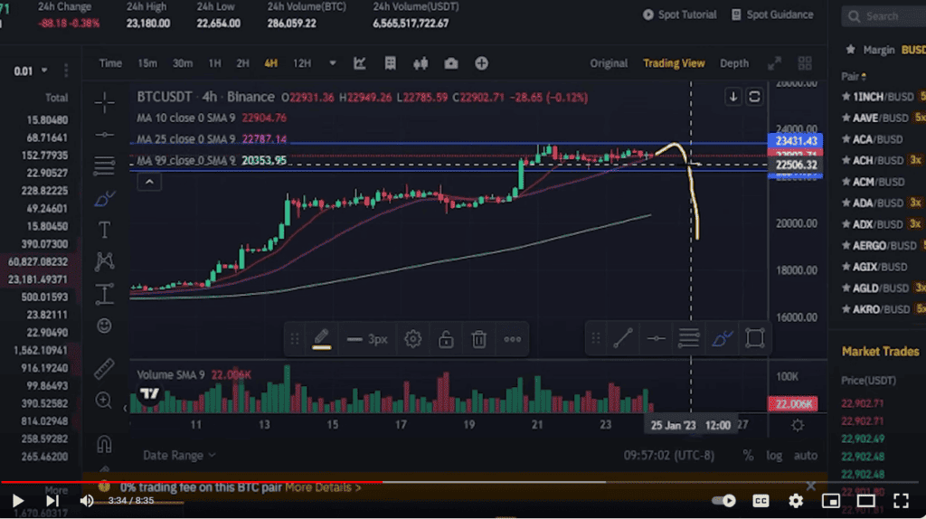Image resolution: width=926 pixels, height=519 pixels.
Task: Skip to the next video
Action: pos(52,501)
